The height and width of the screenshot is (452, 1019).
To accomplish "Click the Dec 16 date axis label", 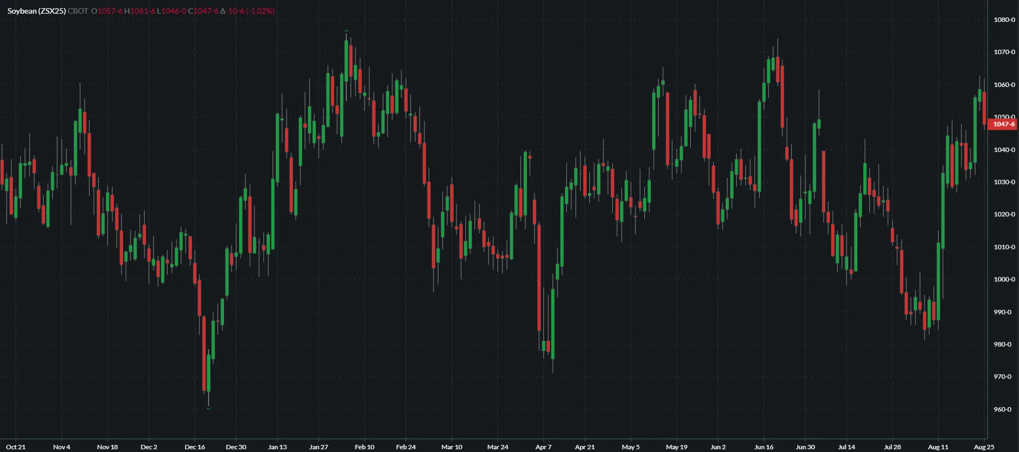I will click(x=195, y=447).
